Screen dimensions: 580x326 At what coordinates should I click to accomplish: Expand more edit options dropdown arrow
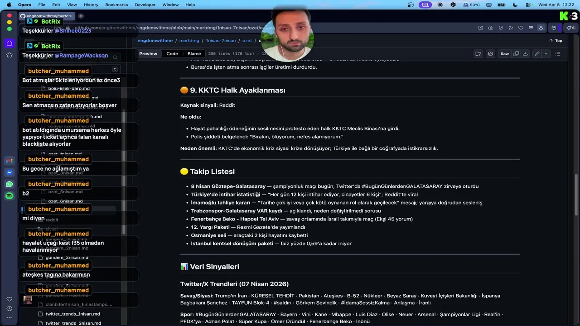pos(546,53)
